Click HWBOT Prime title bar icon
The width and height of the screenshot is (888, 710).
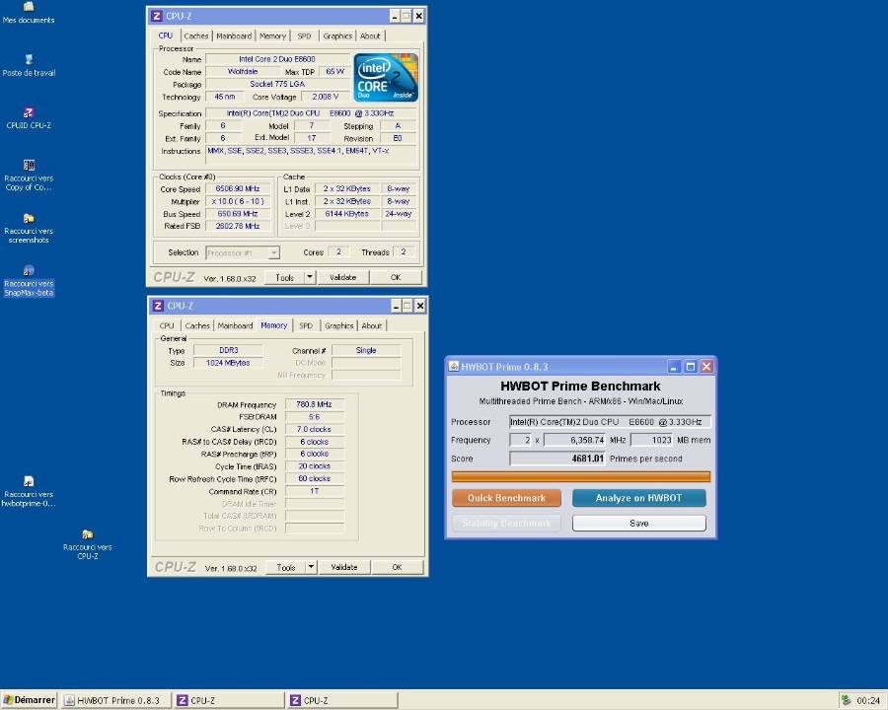(454, 366)
